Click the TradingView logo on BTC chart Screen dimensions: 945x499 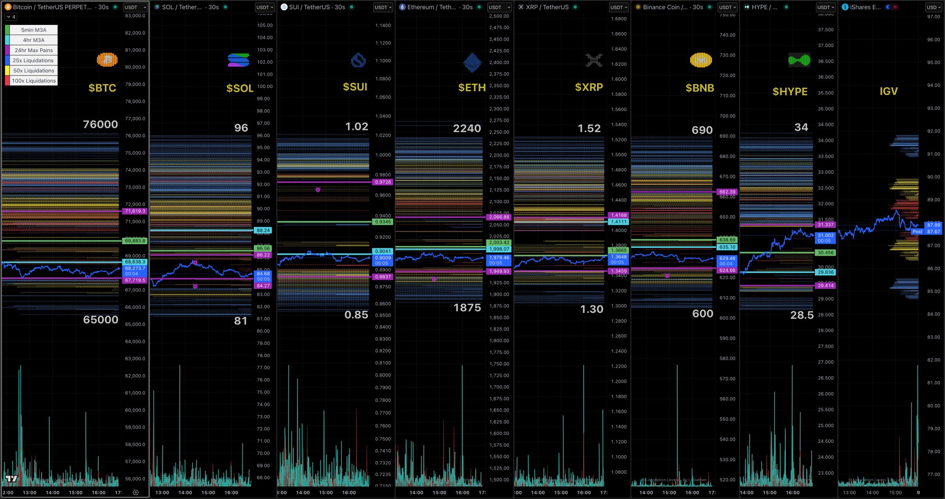12,479
